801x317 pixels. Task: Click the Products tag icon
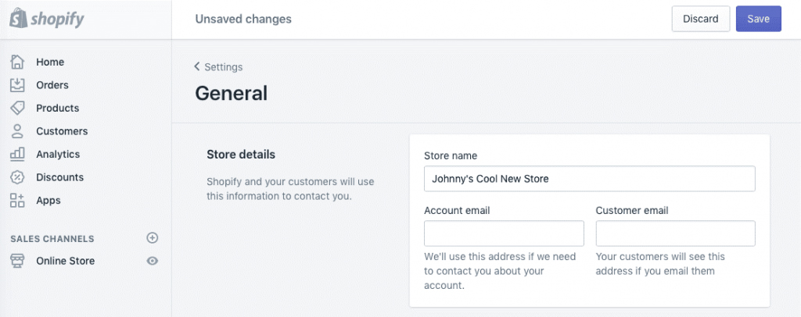(17, 108)
